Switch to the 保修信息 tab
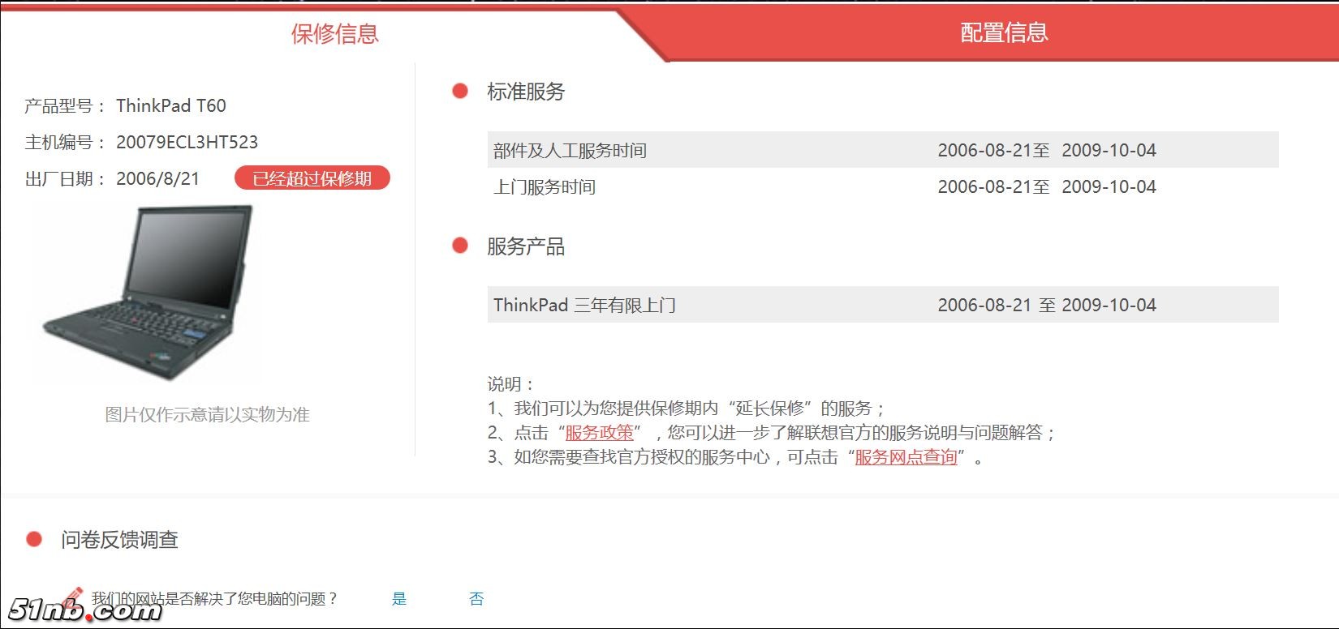The image size is (1339, 629). click(x=334, y=33)
